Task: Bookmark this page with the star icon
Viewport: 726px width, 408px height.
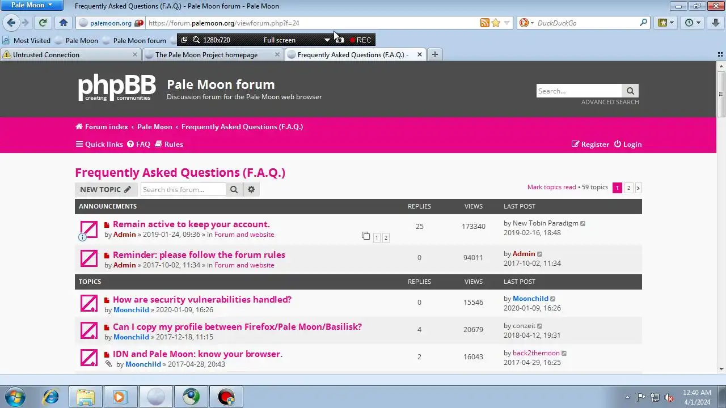Action: coord(496,23)
